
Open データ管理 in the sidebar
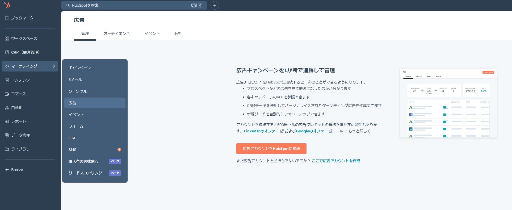(30, 135)
